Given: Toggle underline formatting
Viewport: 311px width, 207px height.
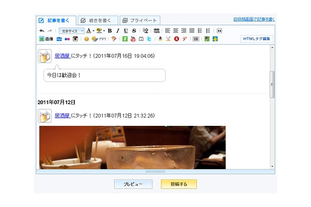Looking at the screenshot, I should pos(126,31).
